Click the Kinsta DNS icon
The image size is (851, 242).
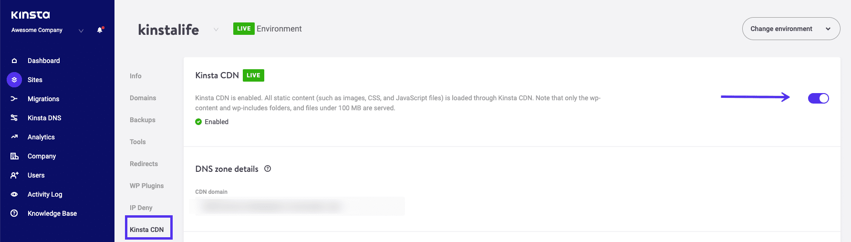point(14,118)
